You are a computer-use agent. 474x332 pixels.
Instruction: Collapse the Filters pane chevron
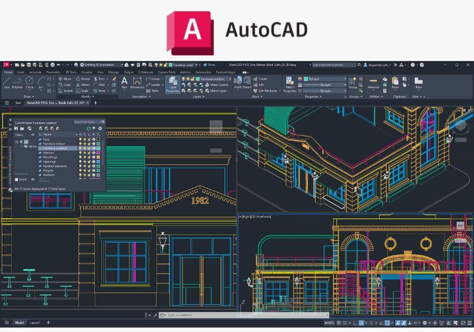tap(33, 135)
